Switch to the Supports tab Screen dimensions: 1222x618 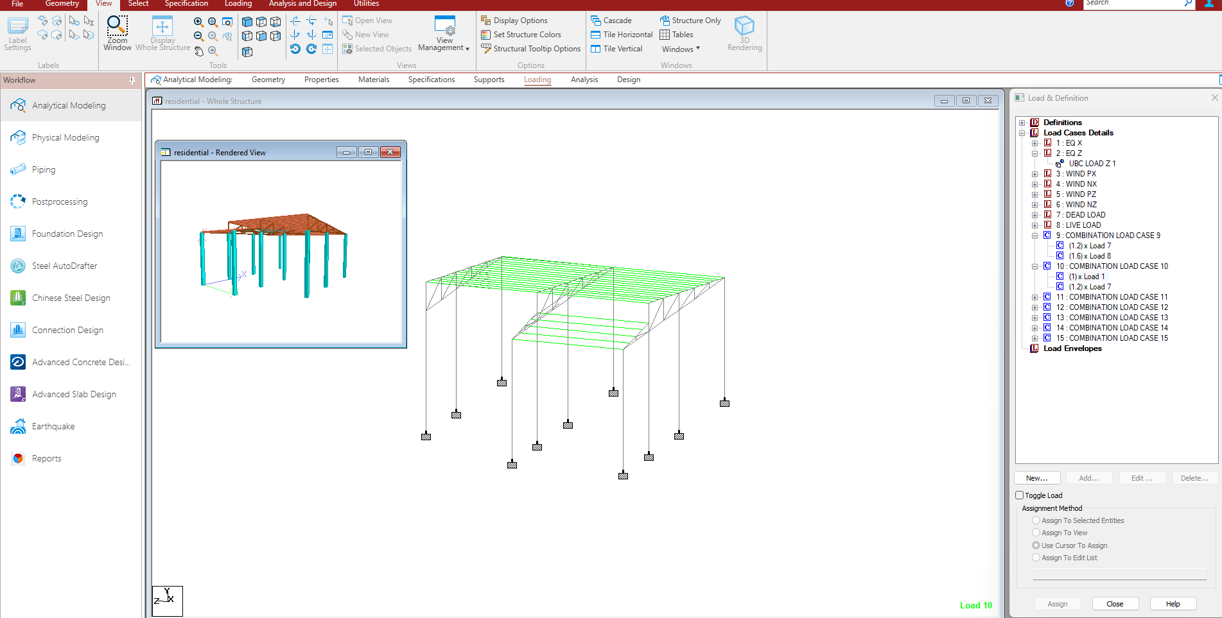pyautogui.click(x=489, y=80)
